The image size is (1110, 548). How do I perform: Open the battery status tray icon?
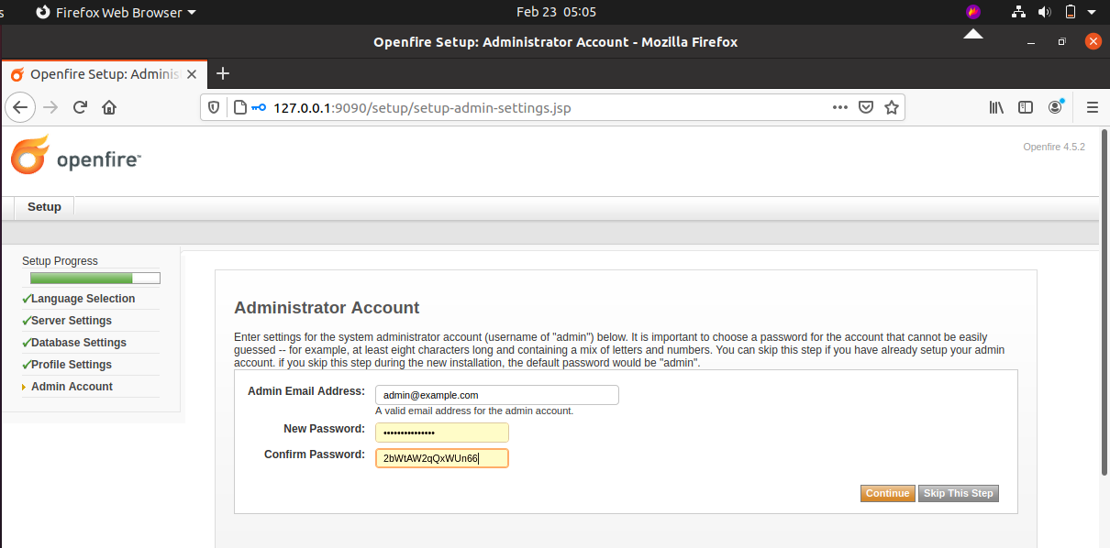(x=1070, y=12)
